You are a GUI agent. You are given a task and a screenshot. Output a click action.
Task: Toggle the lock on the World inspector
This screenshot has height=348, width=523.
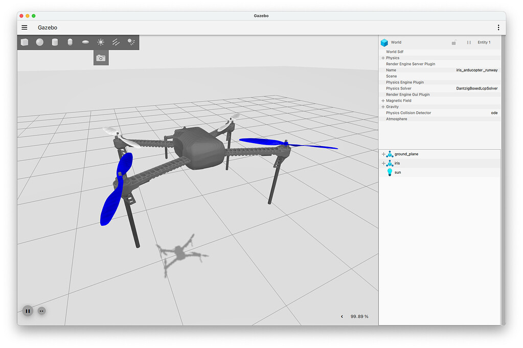click(x=453, y=42)
